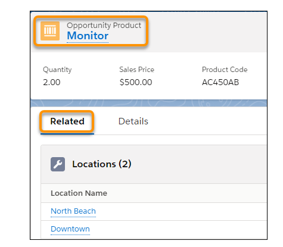Click the Opportunity Product label text
Screen dimensions: 283x247
tap(104, 26)
